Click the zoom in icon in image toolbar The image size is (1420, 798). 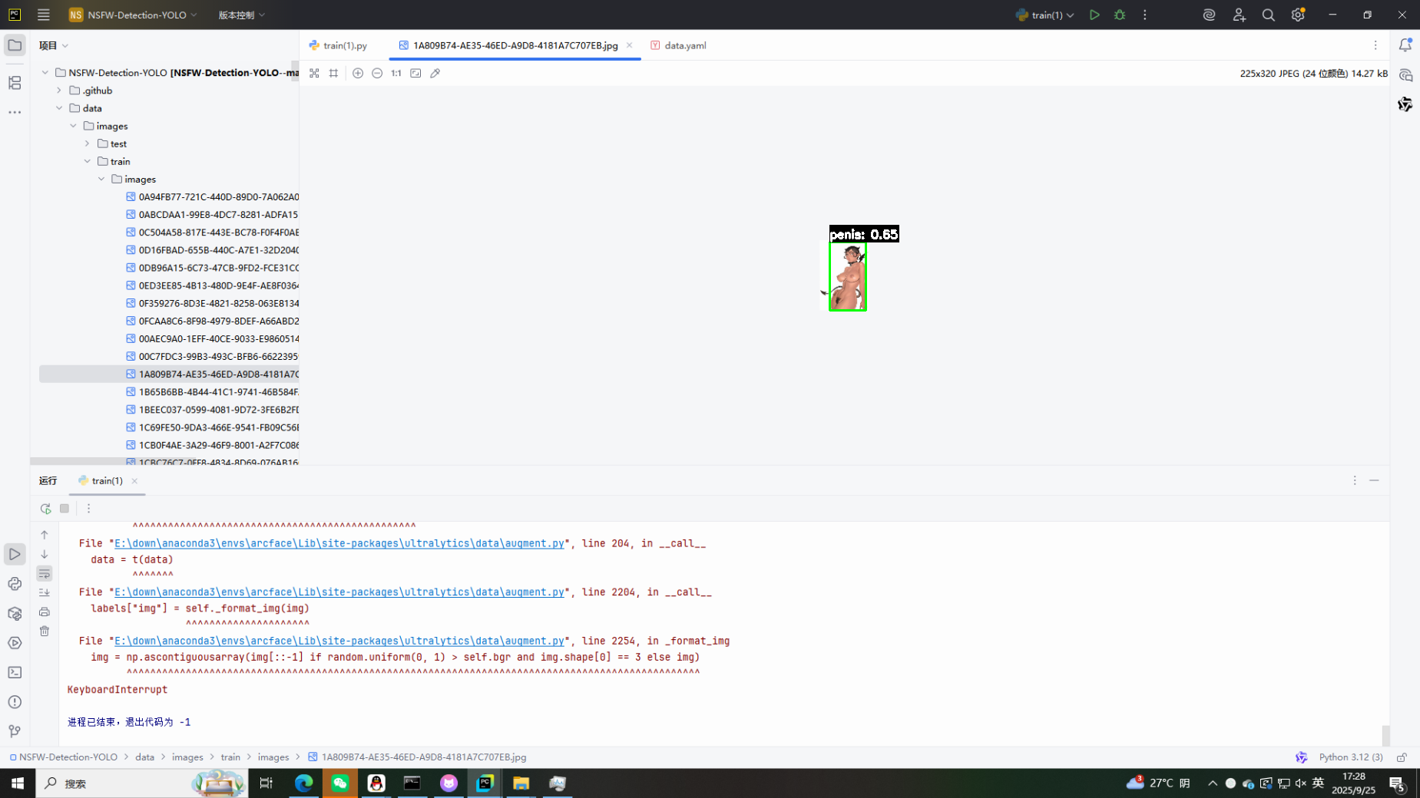tap(358, 73)
